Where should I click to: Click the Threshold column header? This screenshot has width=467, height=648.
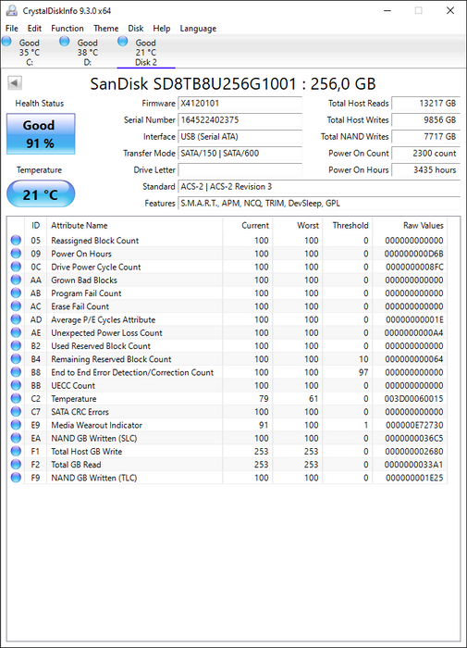pyautogui.click(x=348, y=225)
